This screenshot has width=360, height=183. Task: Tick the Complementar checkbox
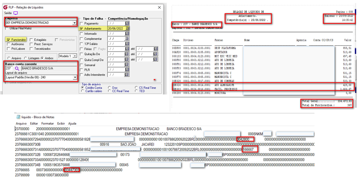click(82, 39)
